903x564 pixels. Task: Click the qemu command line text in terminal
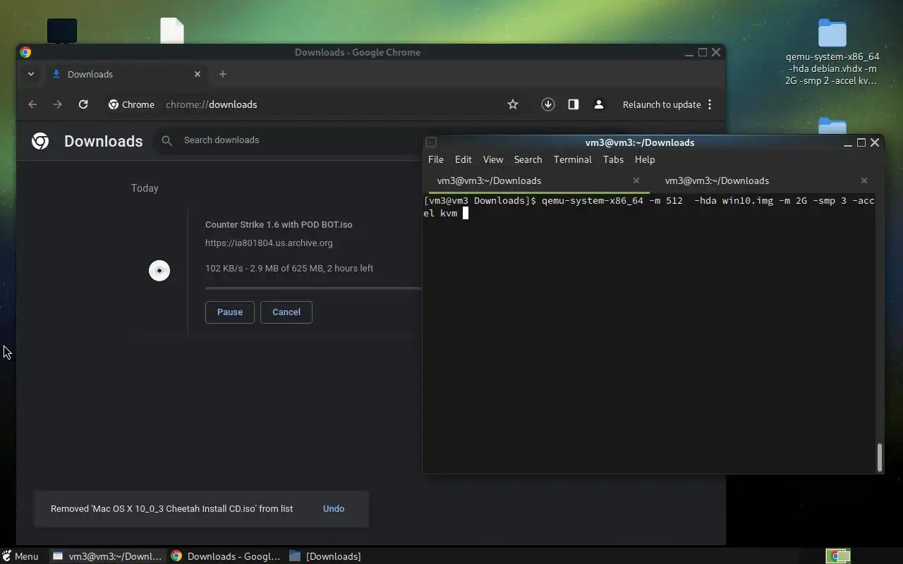point(649,207)
